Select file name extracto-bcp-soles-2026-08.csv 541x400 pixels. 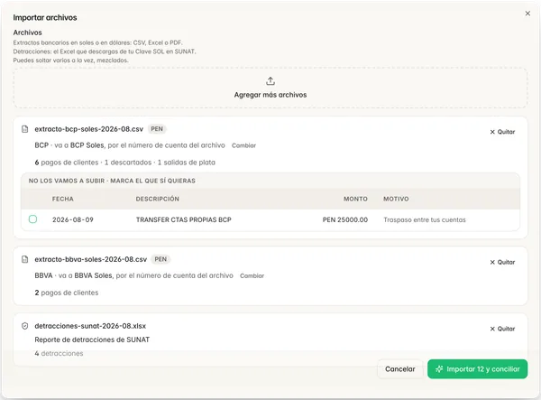point(88,129)
